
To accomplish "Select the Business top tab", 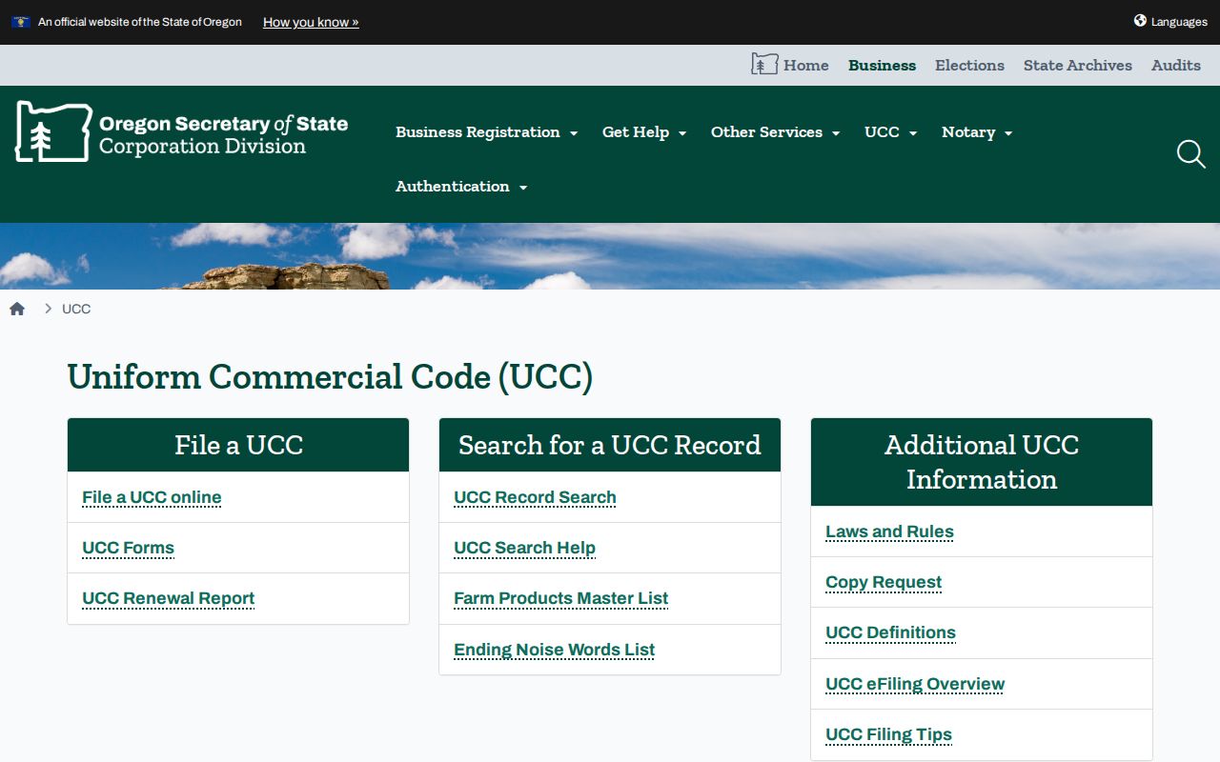I will (882, 66).
